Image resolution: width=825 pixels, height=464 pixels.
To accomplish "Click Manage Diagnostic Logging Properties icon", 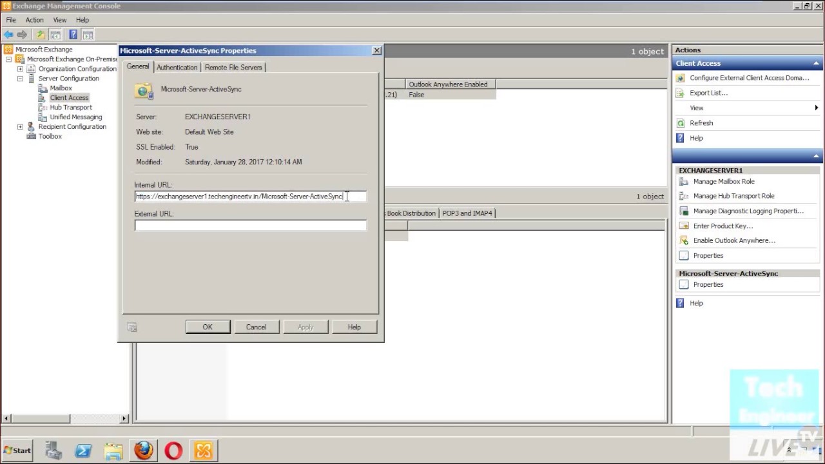I will (684, 211).
